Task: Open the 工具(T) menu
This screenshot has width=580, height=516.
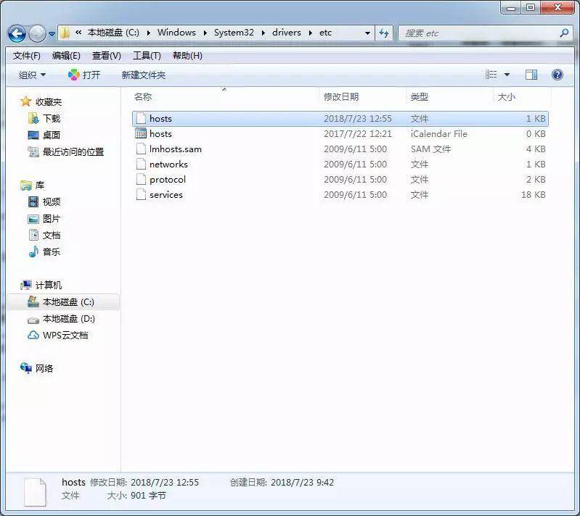Action: coord(147,56)
